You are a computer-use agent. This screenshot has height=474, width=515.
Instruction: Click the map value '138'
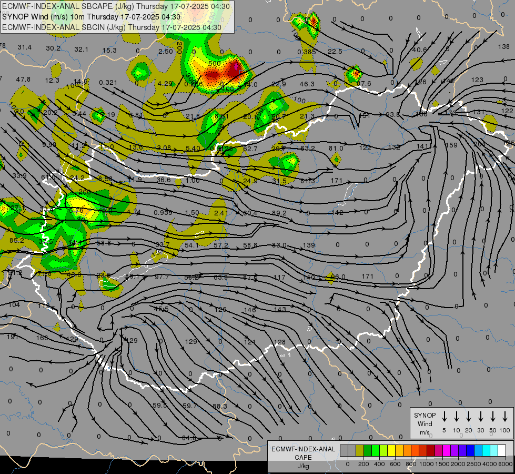click(504, 47)
